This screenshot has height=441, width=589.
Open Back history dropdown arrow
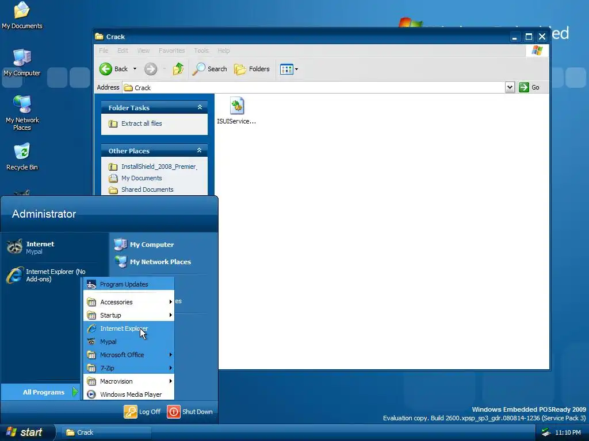(135, 69)
